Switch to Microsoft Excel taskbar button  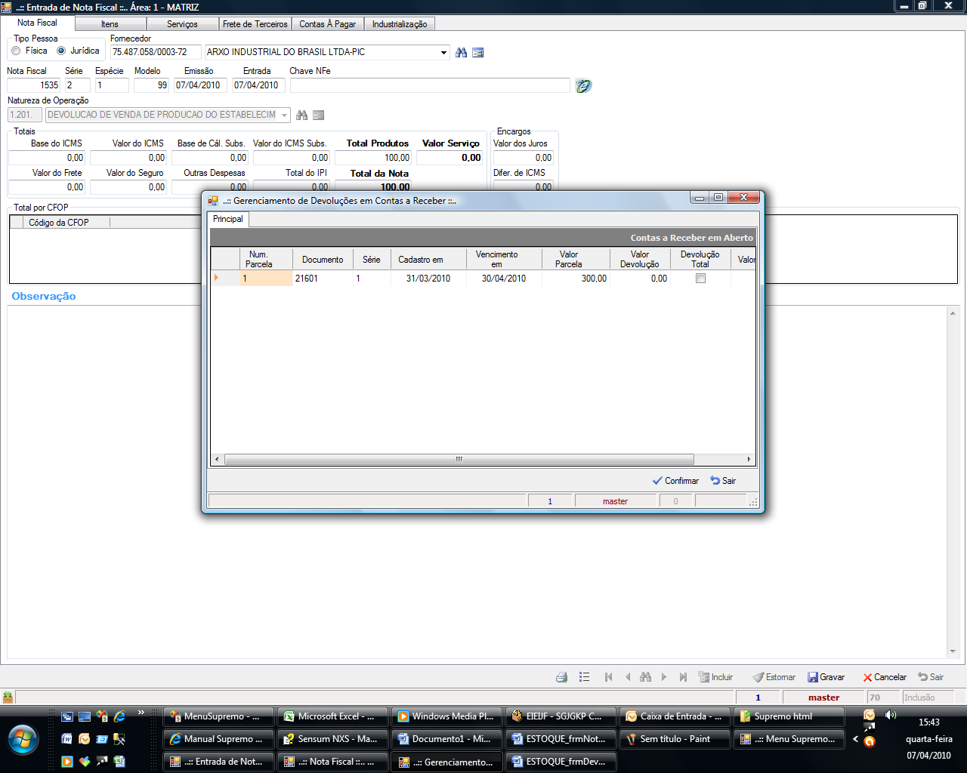click(x=333, y=716)
